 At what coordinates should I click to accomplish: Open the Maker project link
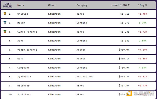point(21,23)
